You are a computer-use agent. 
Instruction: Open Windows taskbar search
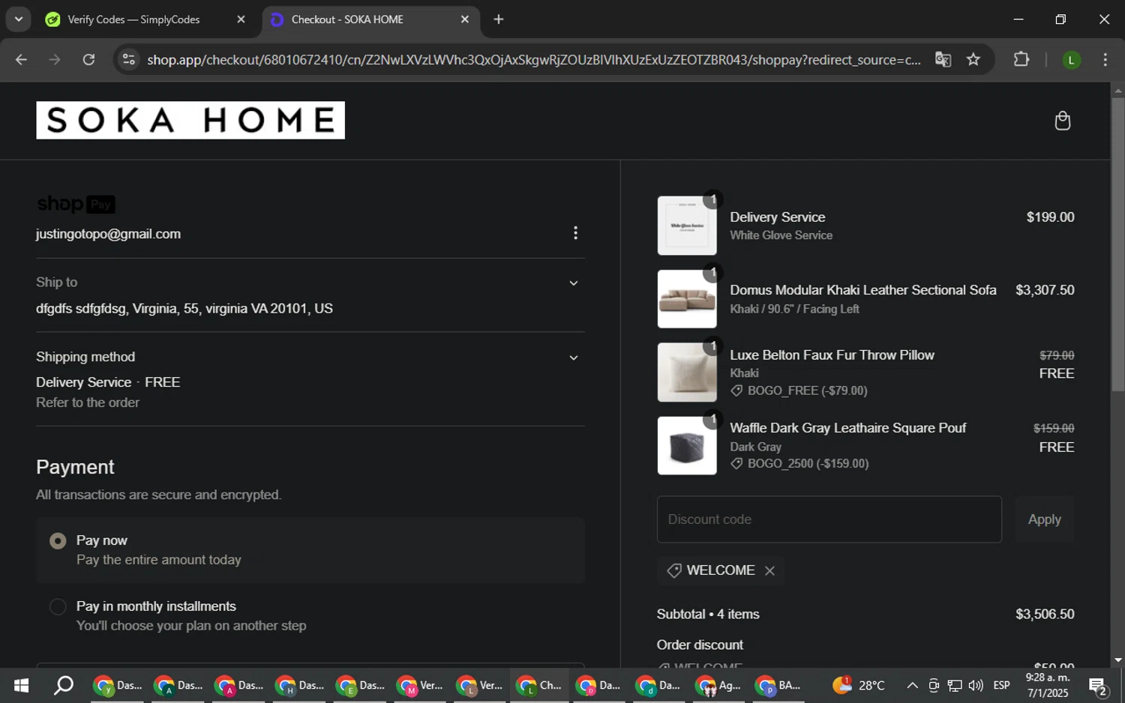point(64,685)
